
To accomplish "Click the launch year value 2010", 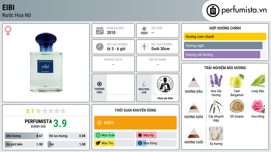I will pyautogui.click(x=111, y=32).
